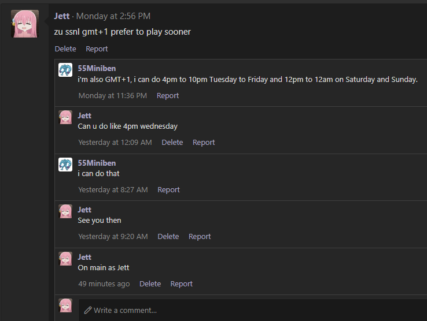Delete the 'See you then' comment
The width and height of the screenshot is (427, 321).
click(x=168, y=236)
